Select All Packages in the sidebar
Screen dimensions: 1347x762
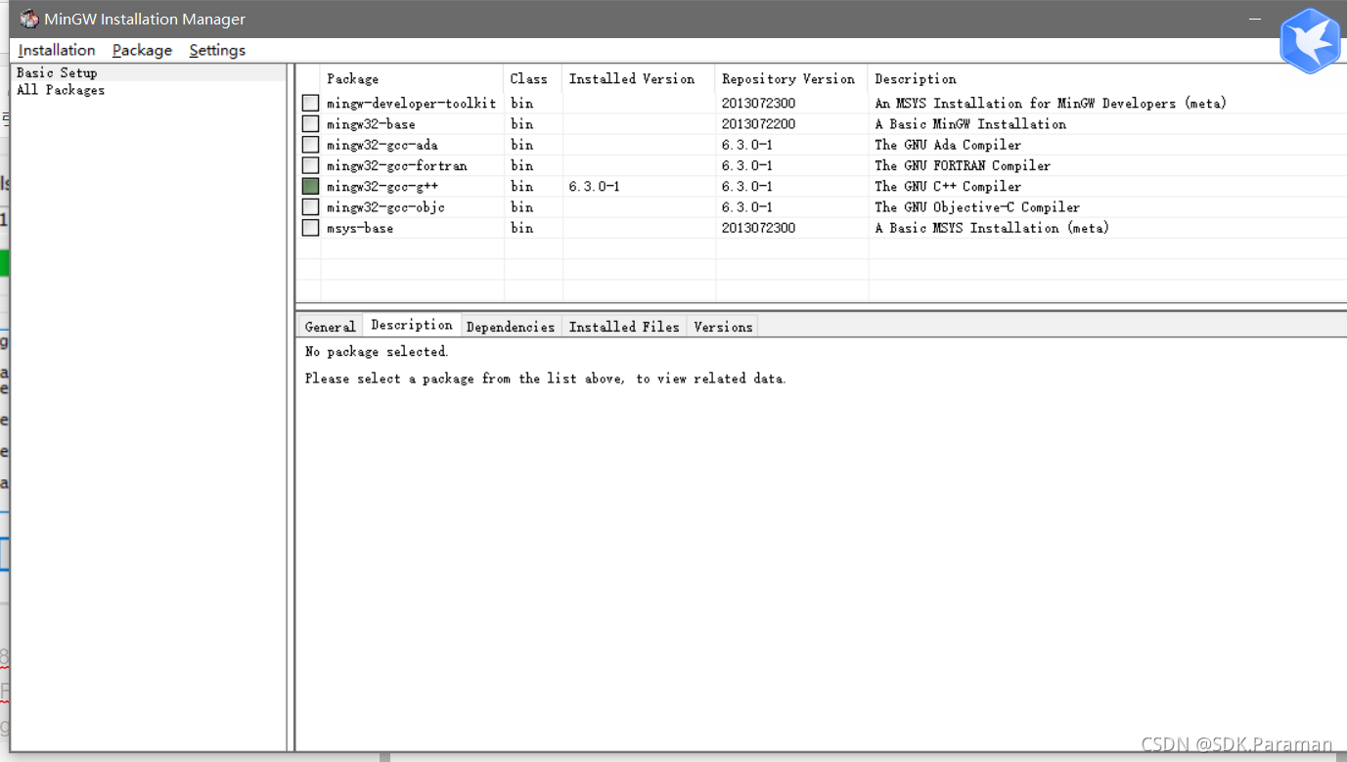(60, 89)
